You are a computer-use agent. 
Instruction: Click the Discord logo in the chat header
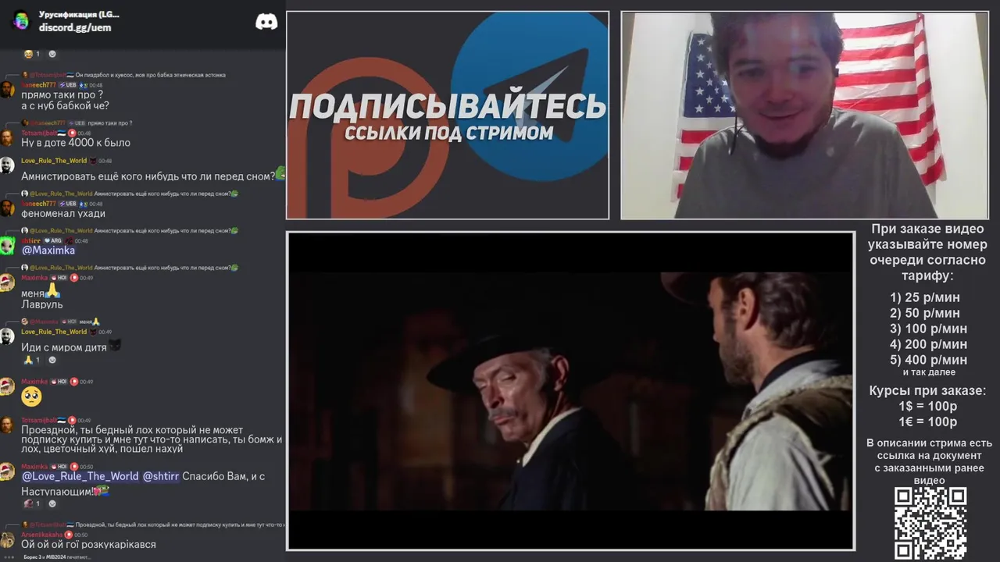click(x=266, y=22)
